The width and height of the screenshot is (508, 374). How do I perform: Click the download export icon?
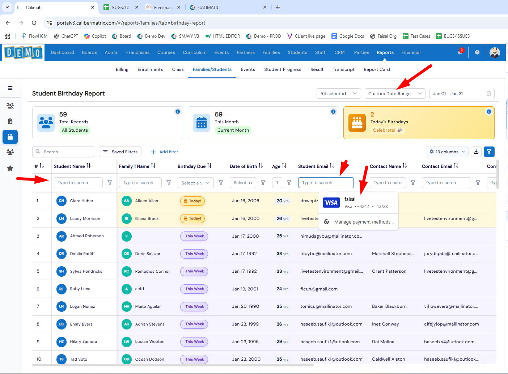(476, 152)
